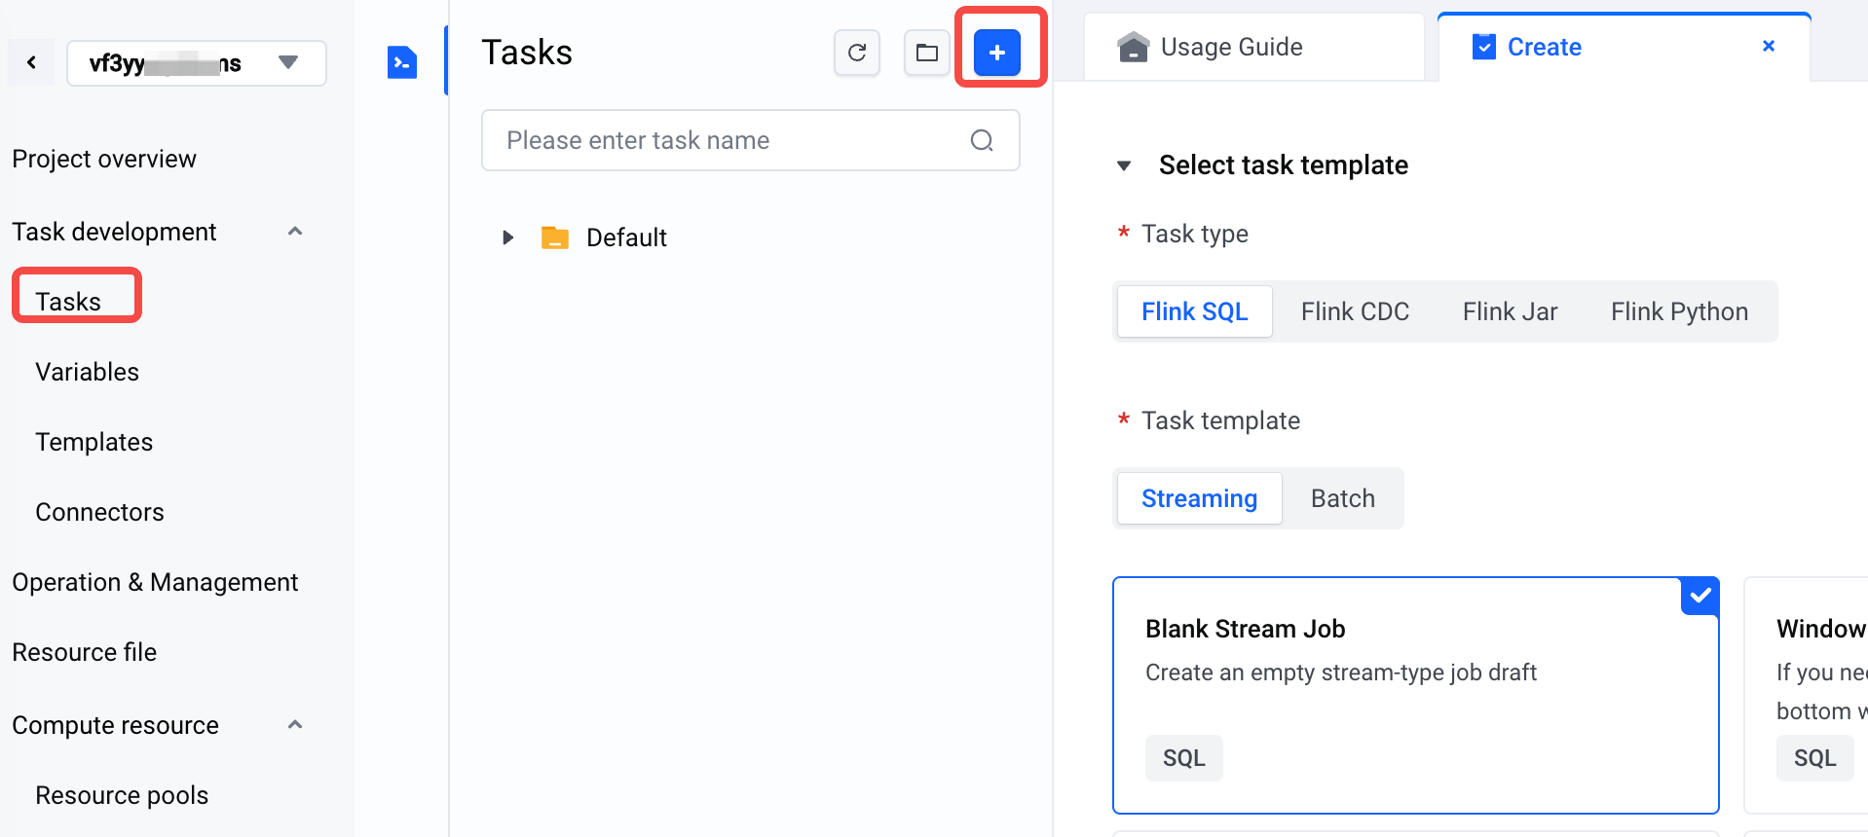
Task: Go to Project overview
Action: (104, 159)
